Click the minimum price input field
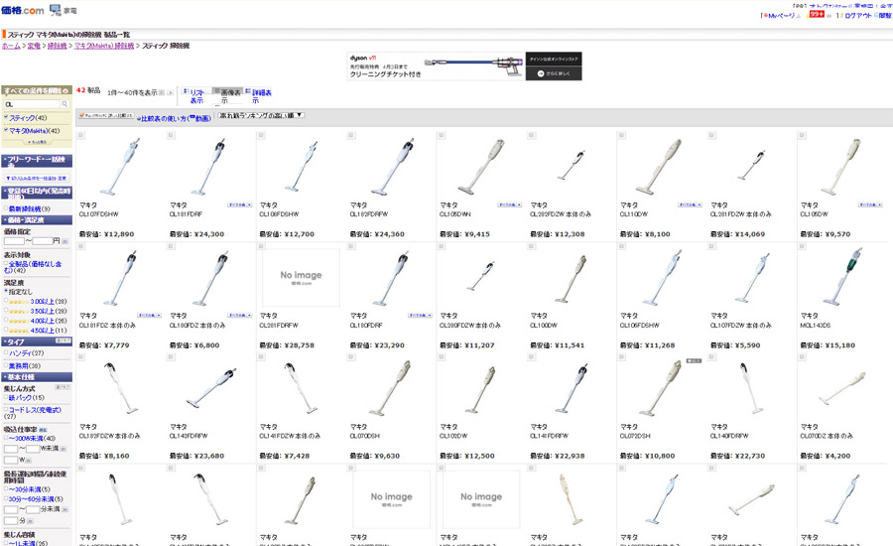Image resolution: width=893 pixels, height=546 pixels. (14, 241)
